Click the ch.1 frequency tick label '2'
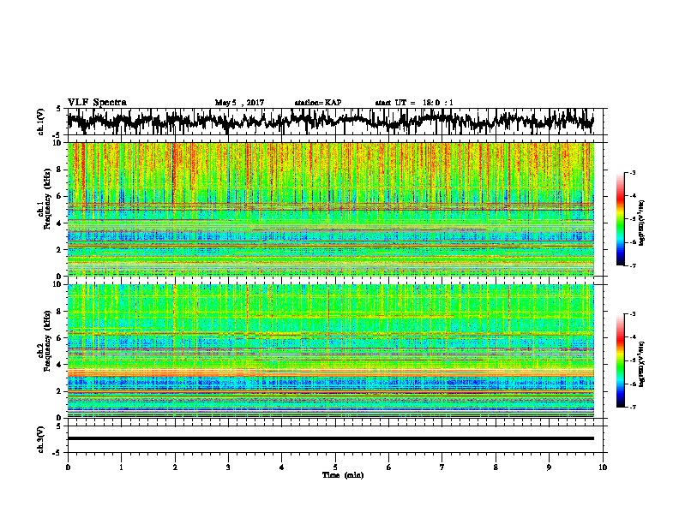Screen dimensions: 679x524 60,249
